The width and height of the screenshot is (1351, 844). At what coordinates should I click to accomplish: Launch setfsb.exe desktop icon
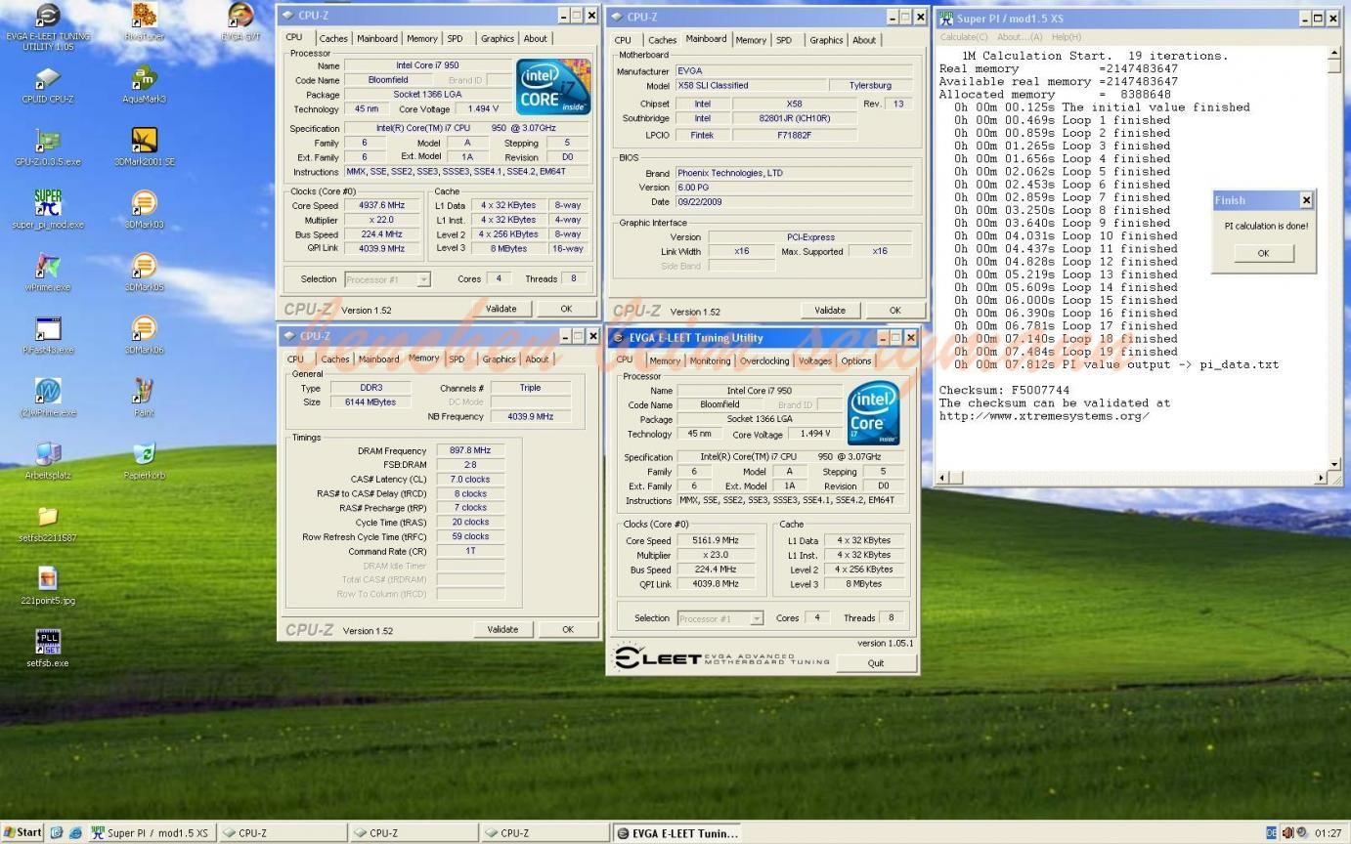click(47, 648)
